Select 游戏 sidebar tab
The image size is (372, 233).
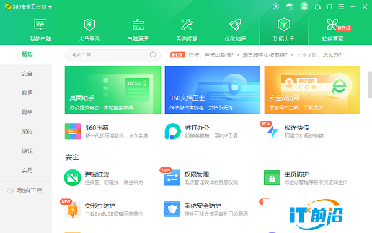tap(27, 151)
